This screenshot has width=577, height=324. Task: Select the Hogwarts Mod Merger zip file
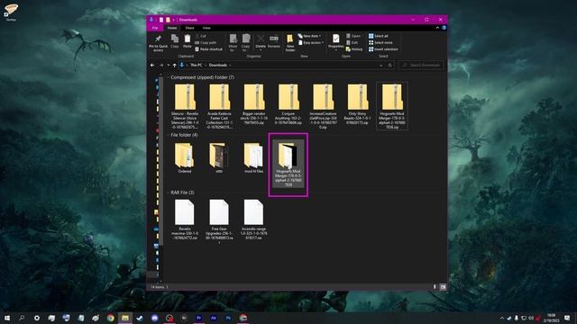[392, 106]
